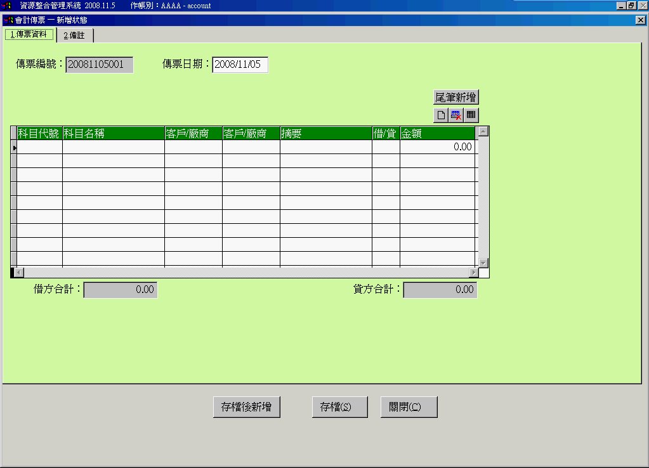649x468 pixels.
Task: Click the new blank row icon
Action: pyautogui.click(x=441, y=115)
